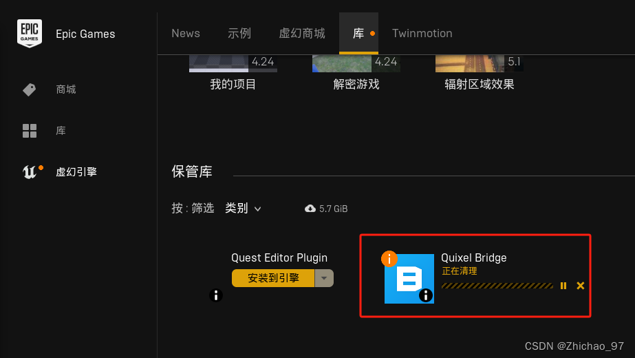Click the Quest Editor Plugin title
Screen dimensions: 635x358
click(279, 258)
